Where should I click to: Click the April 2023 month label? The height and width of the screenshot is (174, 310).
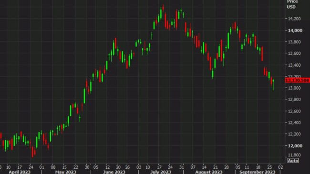point(20,172)
